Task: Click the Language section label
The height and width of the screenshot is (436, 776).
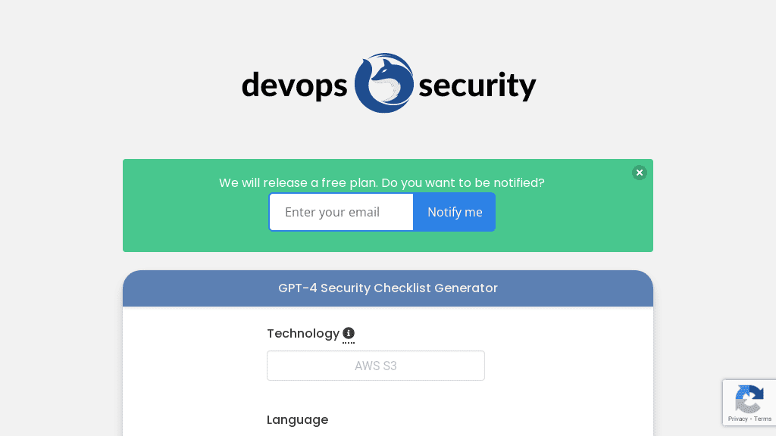Action: click(x=297, y=419)
